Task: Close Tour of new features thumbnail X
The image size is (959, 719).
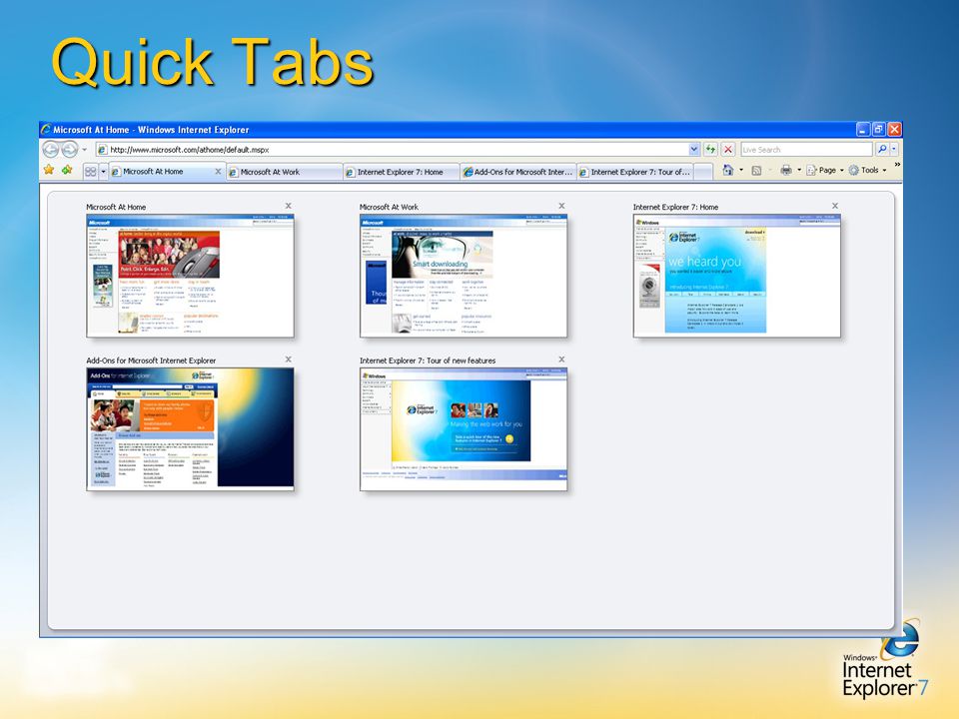Action: tap(561, 359)
